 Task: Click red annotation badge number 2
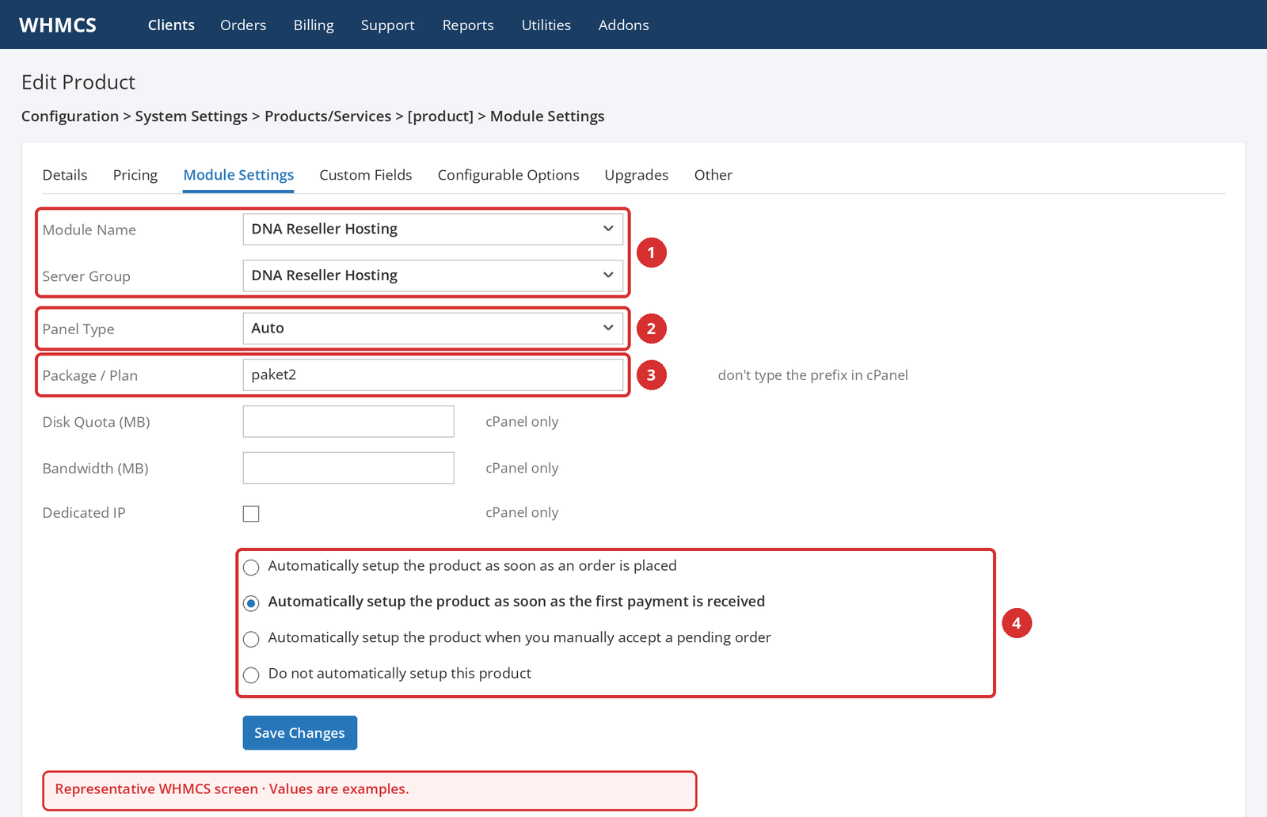(652, 329)
